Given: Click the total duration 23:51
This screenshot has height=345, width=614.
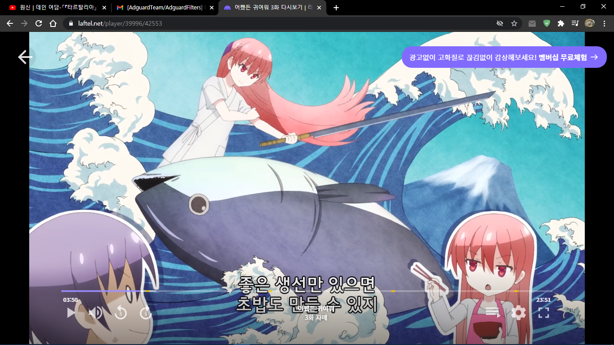Looking at the screenshot, I should tap(543, 300).
